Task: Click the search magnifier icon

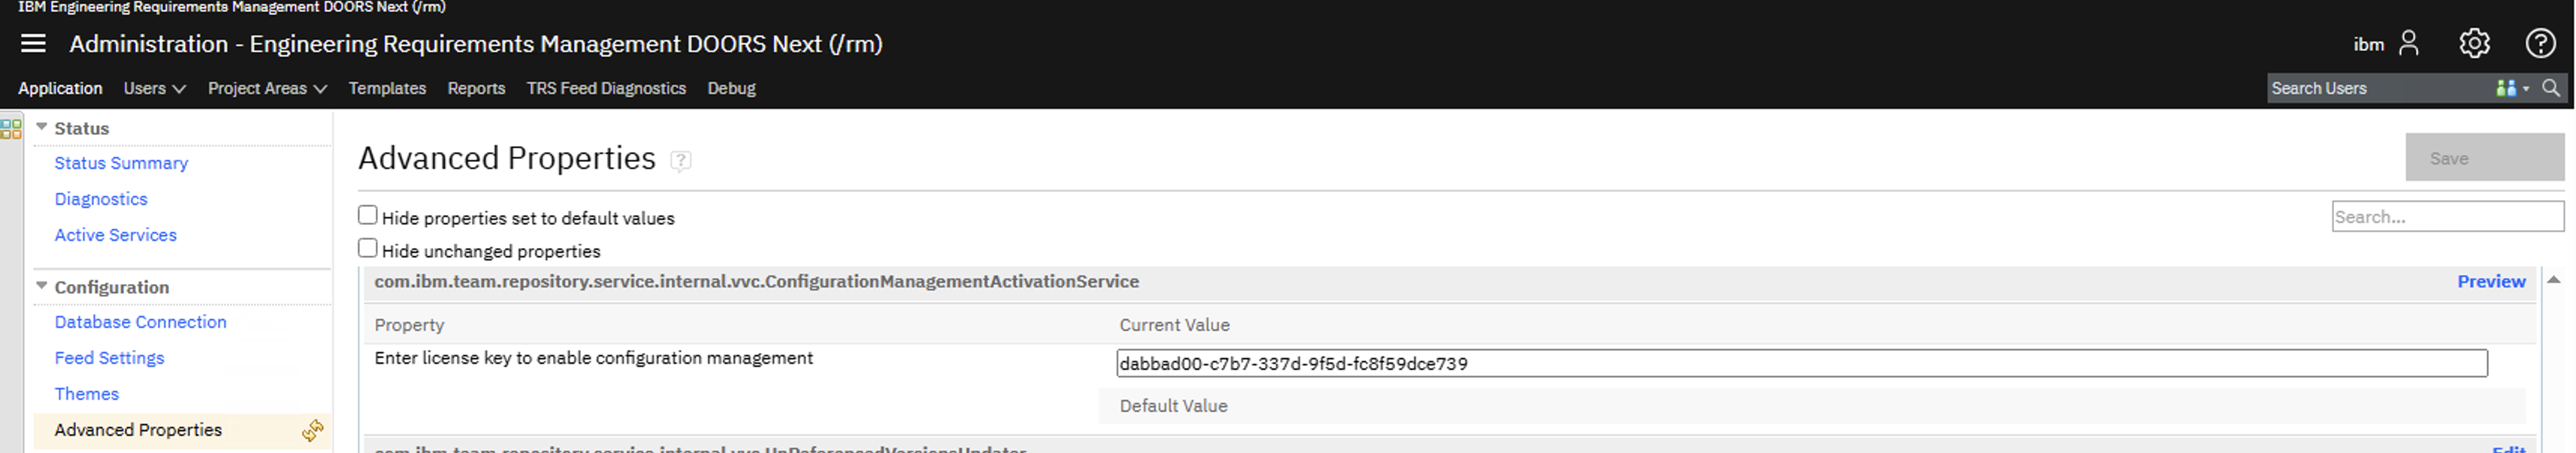Action: pos(2551,88)
